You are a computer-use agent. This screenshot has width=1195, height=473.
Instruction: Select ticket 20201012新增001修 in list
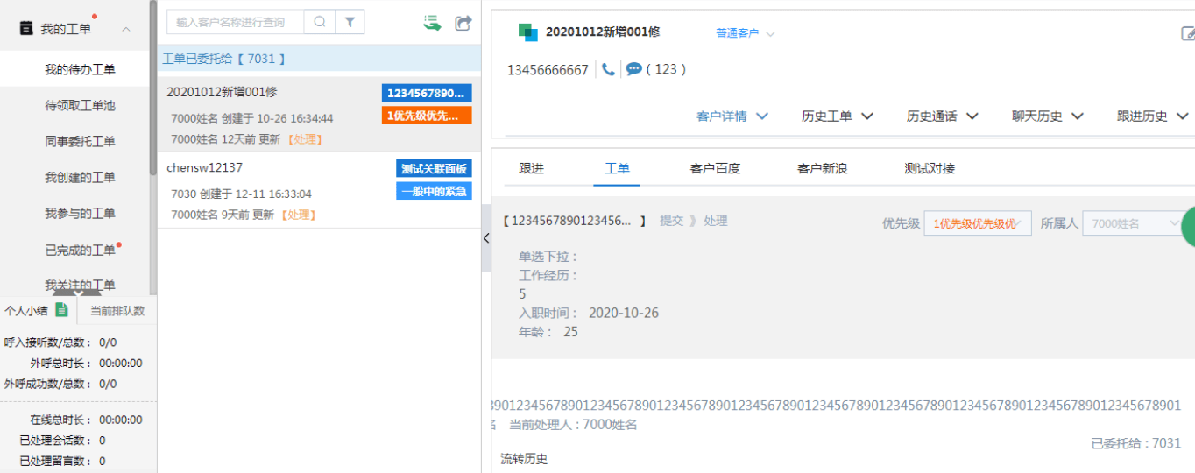pos(319,115)
